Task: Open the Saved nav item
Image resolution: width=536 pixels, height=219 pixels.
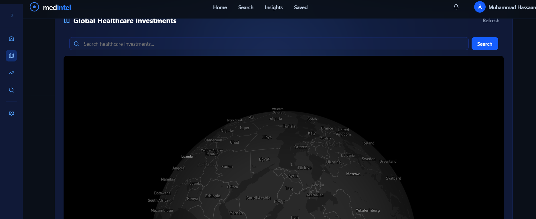Action: [x=301, y=7]
